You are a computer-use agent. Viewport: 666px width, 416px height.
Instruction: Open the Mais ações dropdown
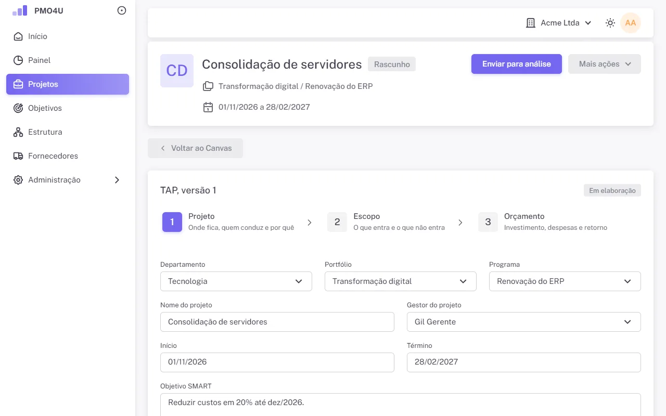coord(605,64)
